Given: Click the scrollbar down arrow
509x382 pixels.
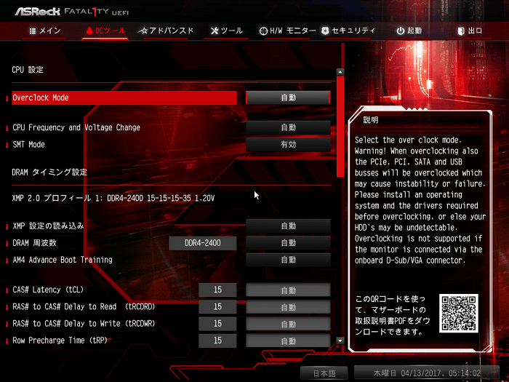Looking at the screenshot, I should click(x=340, y=341).
